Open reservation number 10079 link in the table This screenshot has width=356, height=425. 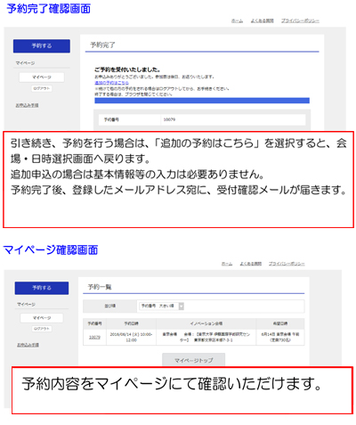point(94,337)
